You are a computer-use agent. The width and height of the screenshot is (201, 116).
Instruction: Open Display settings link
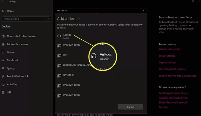point(167,63)
